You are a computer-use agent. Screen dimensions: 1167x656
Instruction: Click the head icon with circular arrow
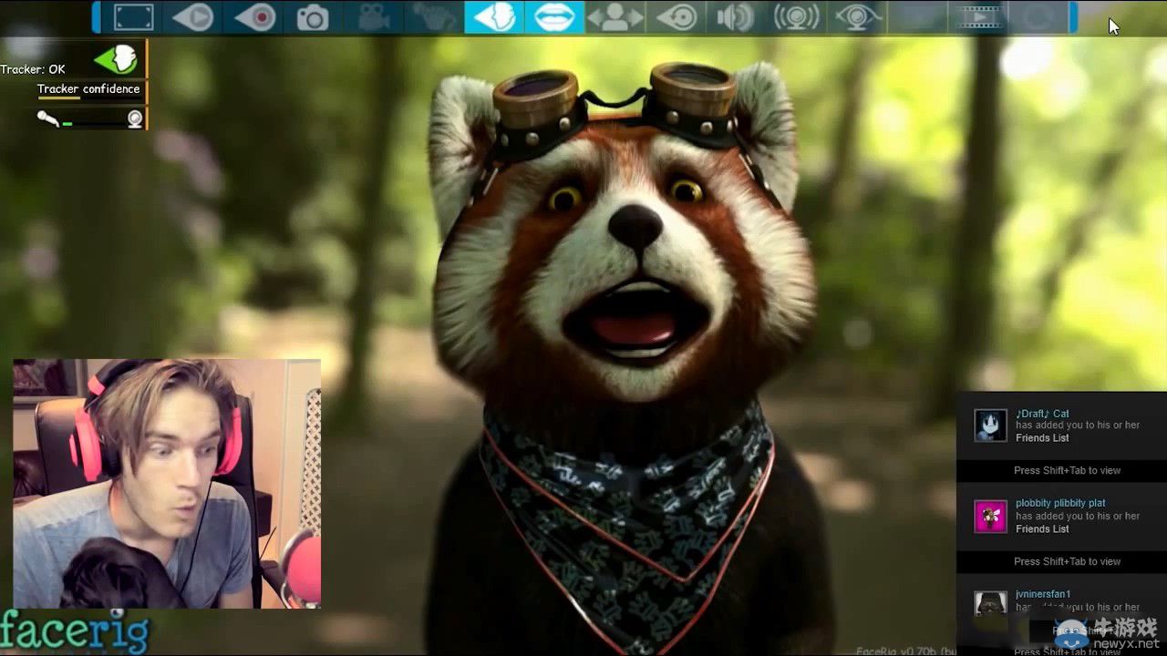pos(676,17)
